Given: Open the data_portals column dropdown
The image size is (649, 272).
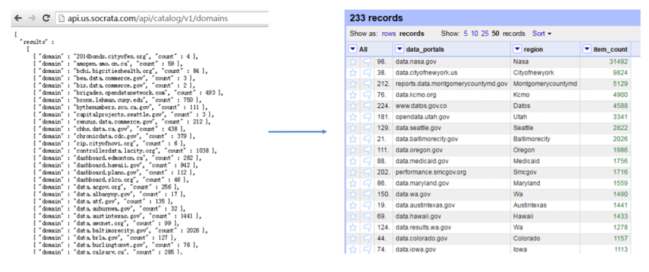Looking at the screenshot, I should click(x=399, y=49).
